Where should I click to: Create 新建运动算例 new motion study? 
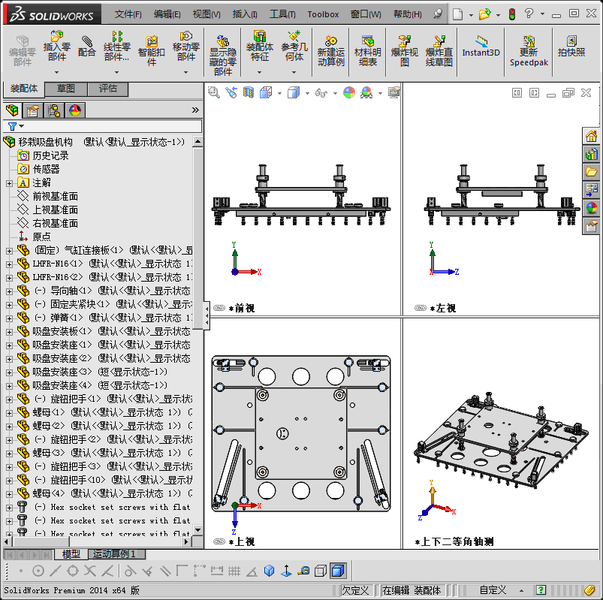point(330,51)
